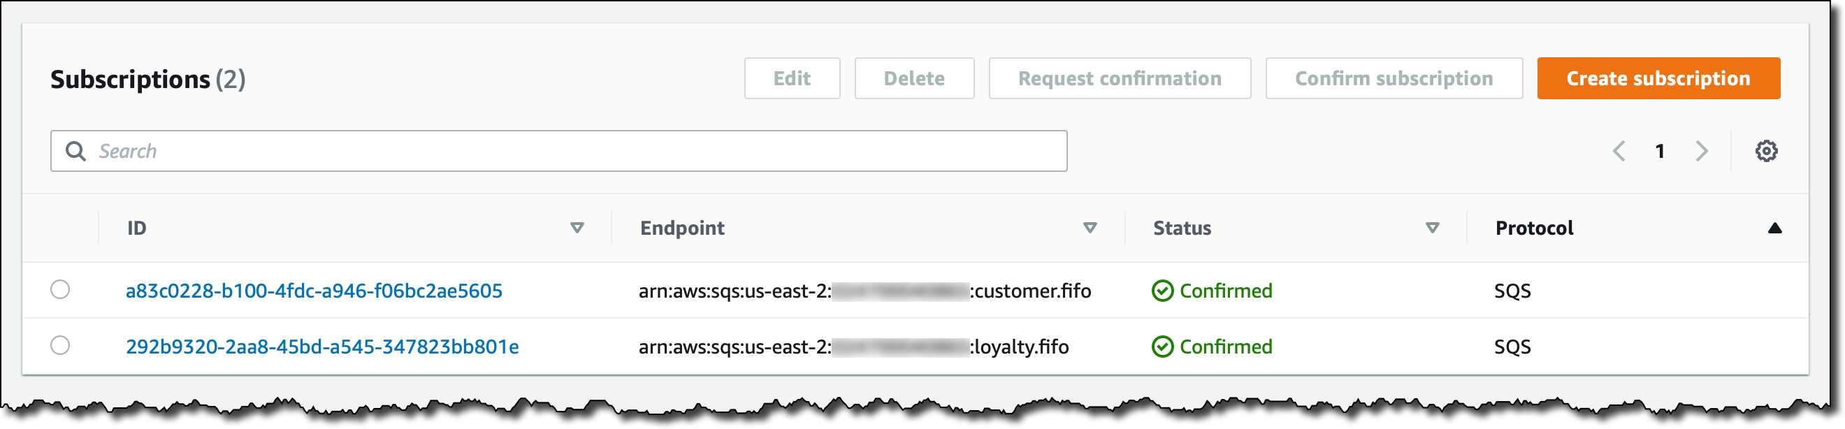
Task: Toggle Protocol ascending sort arrow
Action: pyautogui.click(x=1774, y=228)
